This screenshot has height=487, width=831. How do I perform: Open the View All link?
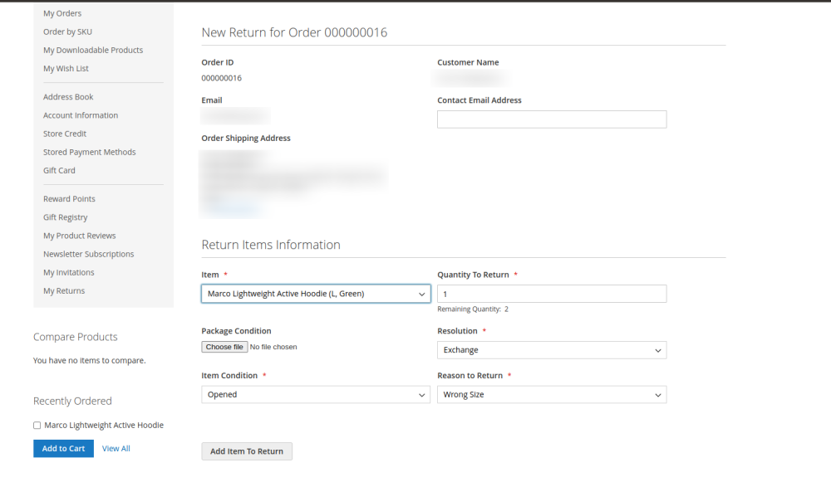click(116, 449)
